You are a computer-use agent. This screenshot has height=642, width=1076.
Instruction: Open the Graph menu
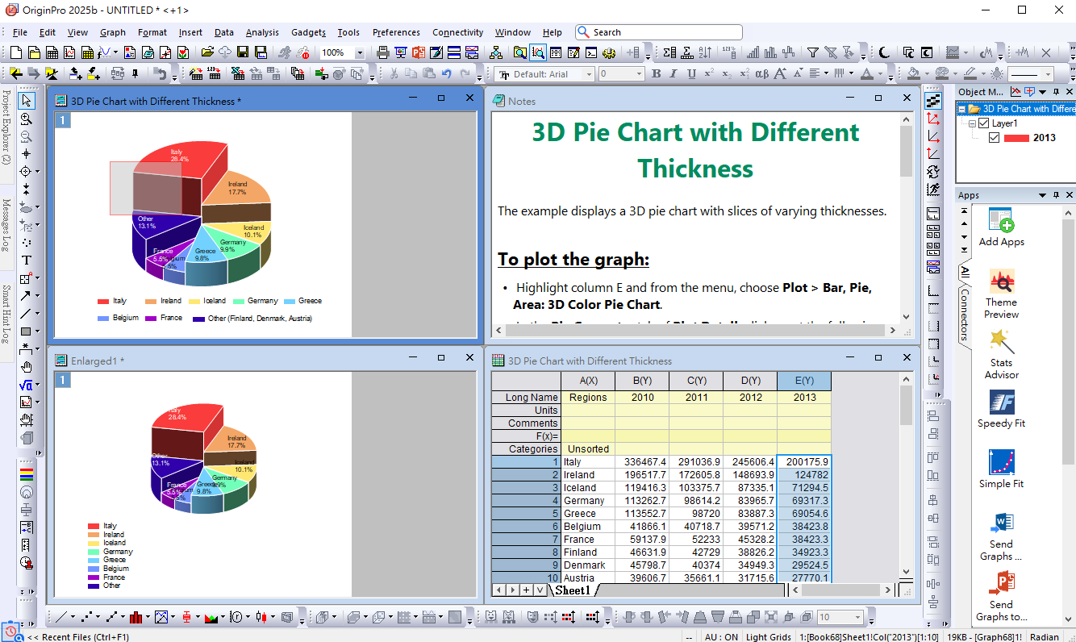tap(113, 32)
